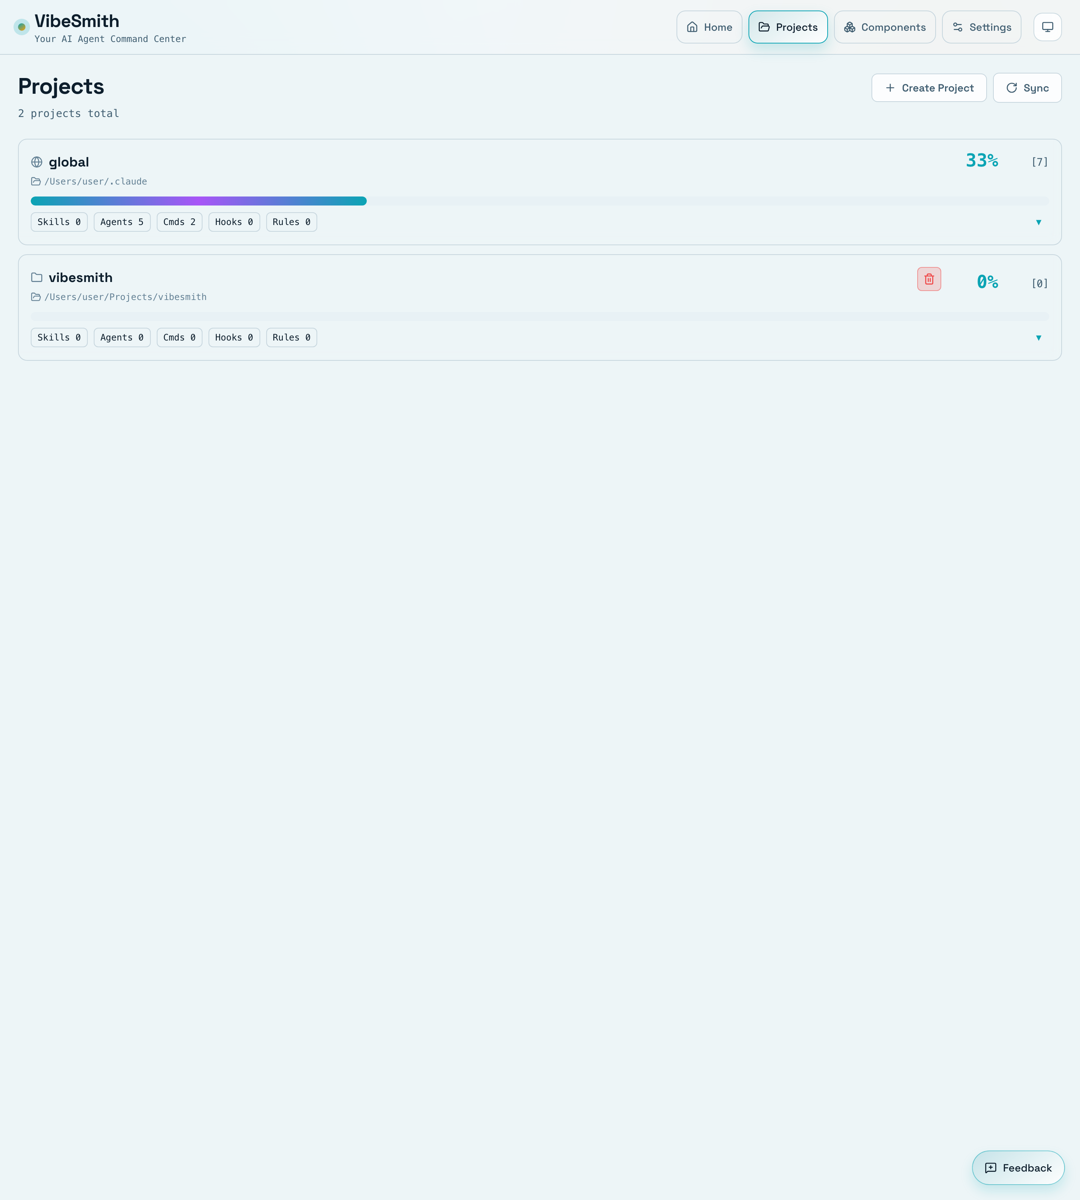The height and width of the screenshot is (1200, 1080).
Task: Open the Home tab
Action: click(709, 27)
